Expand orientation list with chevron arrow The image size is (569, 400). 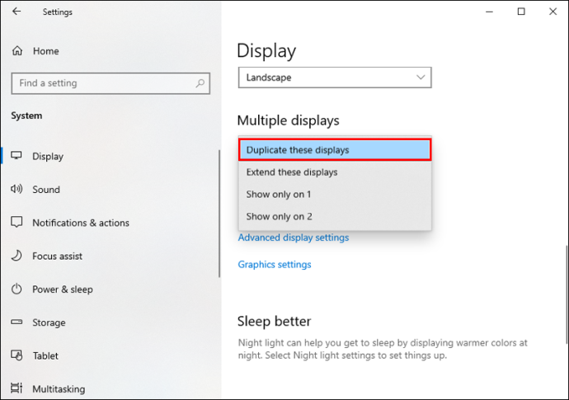coord(421,78)
